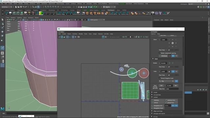The image size is (210, 118).
Task: Open the Workspace dropdown at top right
Action: click(198, 4)
